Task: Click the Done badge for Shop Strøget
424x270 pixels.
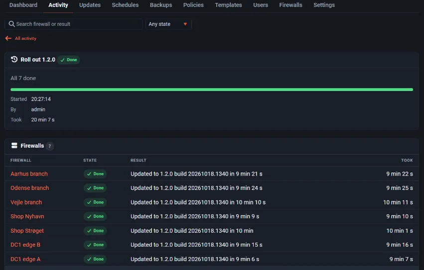Action: point(95,231)
